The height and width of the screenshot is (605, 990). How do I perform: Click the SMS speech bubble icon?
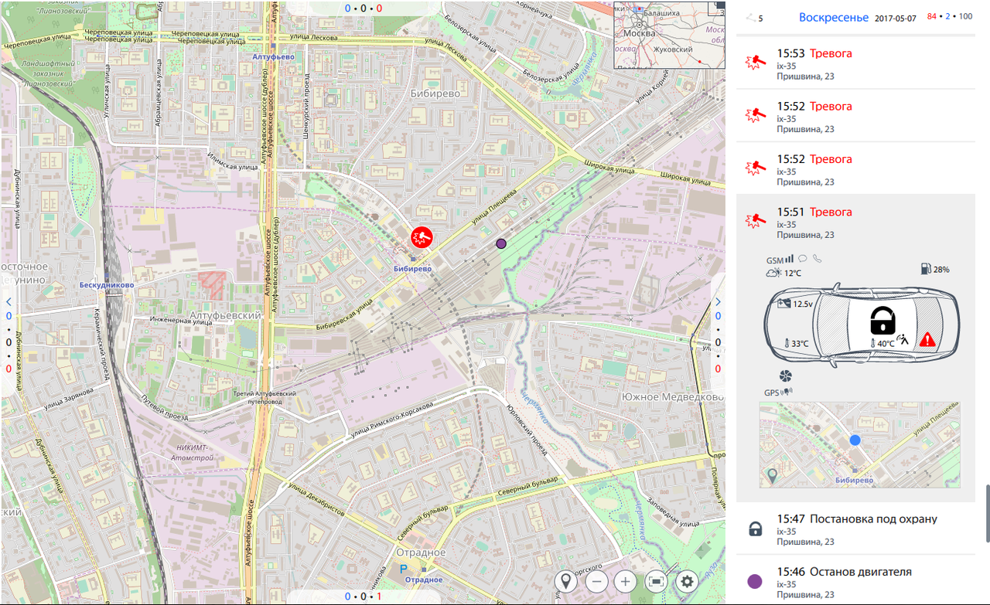[x=803, y=259]
